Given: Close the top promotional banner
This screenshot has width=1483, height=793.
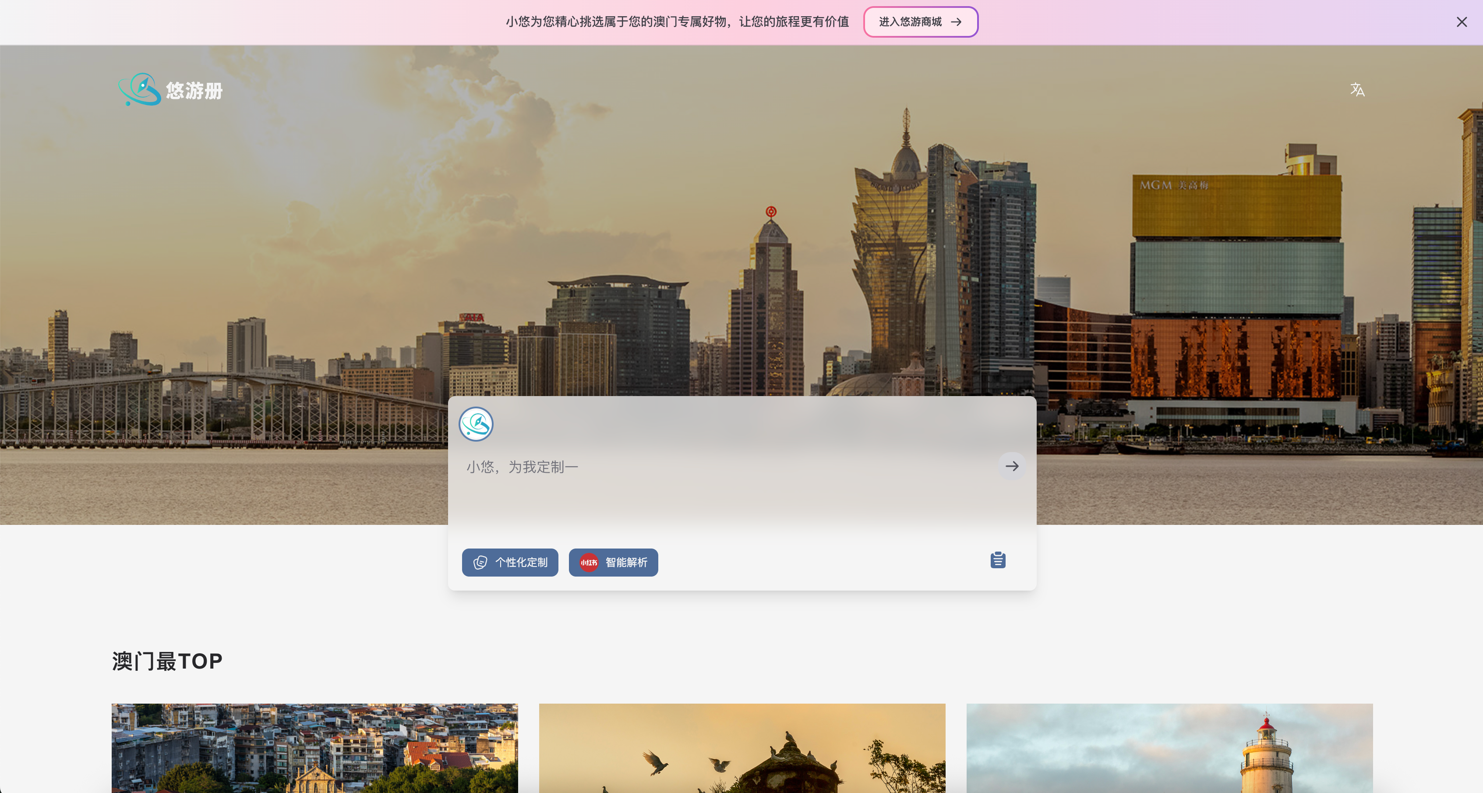Looking at the screenshot, I should click(1461, 22).
